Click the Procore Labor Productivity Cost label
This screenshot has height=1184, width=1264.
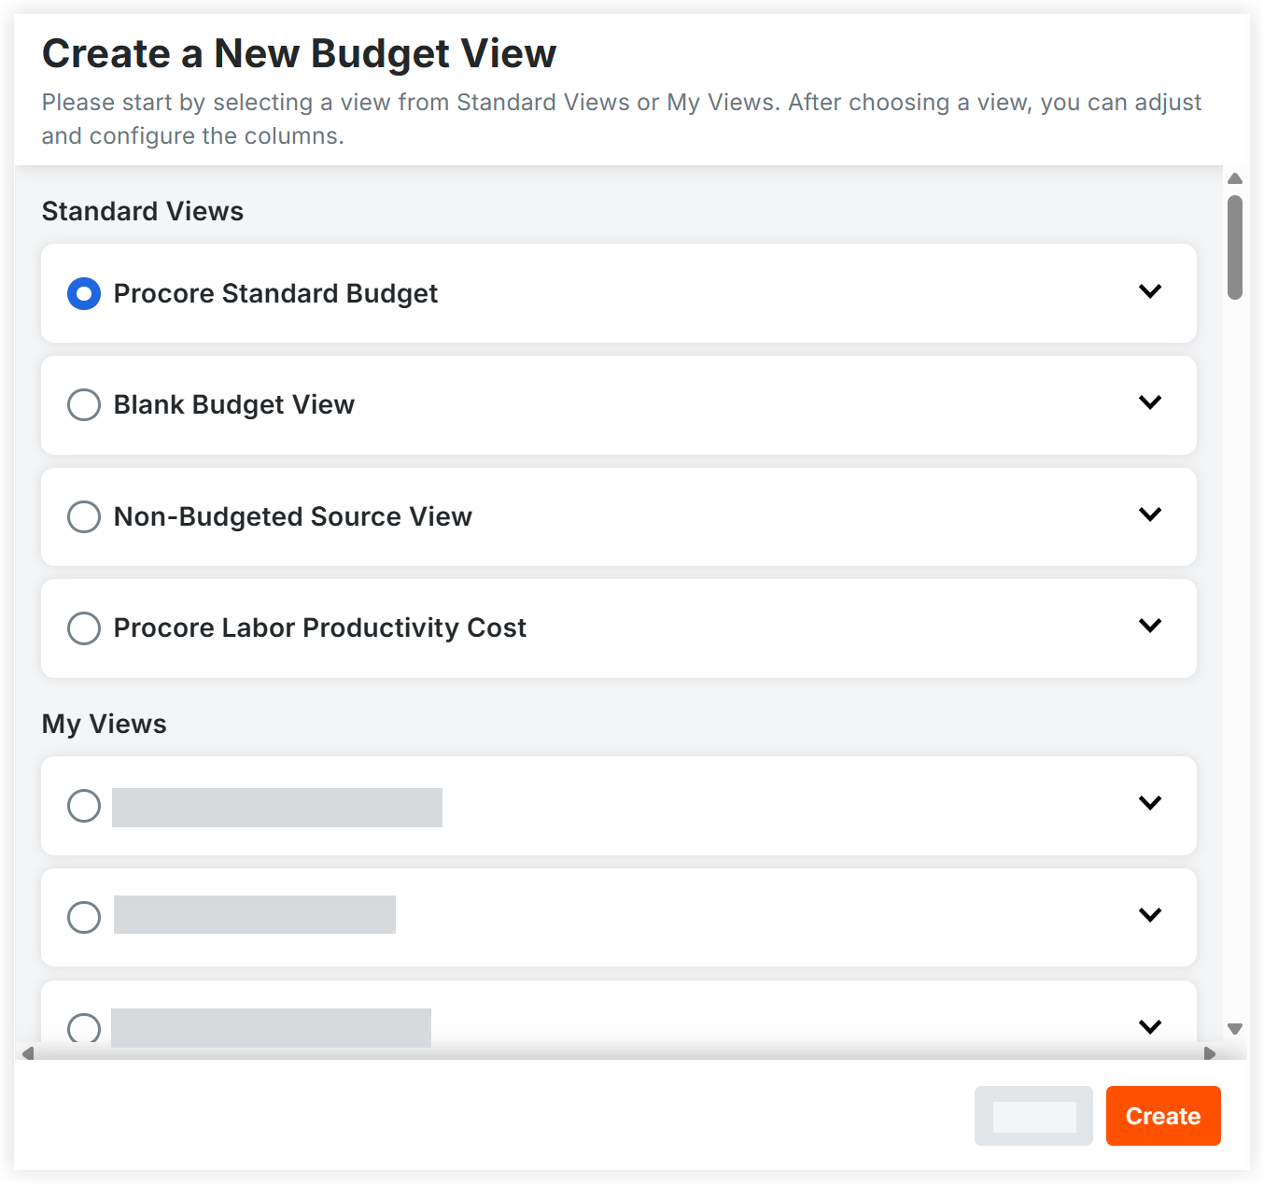(320, 628)
